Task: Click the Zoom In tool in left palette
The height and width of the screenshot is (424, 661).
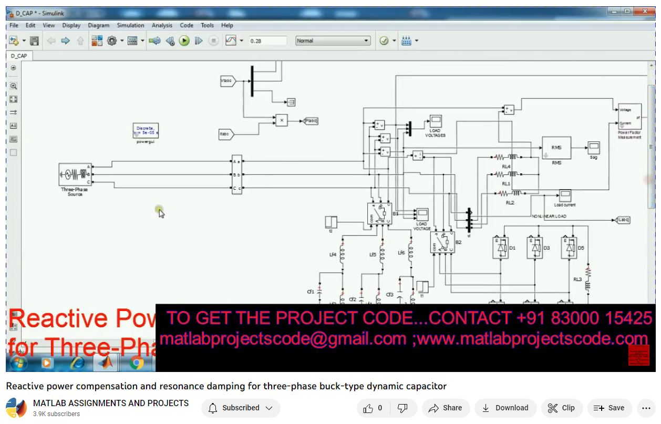Action: click(x=13, y=86)
